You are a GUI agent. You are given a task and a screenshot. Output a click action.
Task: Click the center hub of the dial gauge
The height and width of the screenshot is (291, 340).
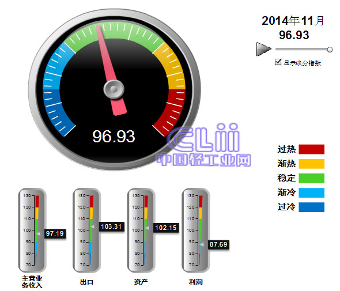114,89
